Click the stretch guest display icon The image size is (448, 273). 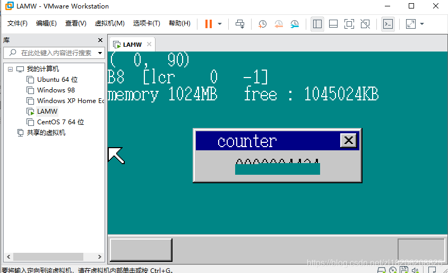point(410,24)
